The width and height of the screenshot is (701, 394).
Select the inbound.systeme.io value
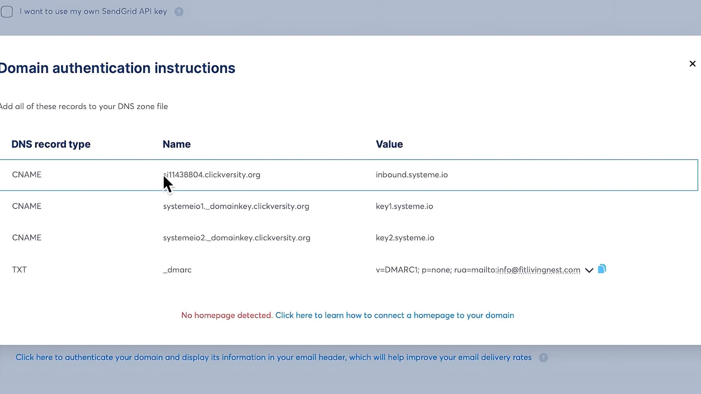point(412,175)
